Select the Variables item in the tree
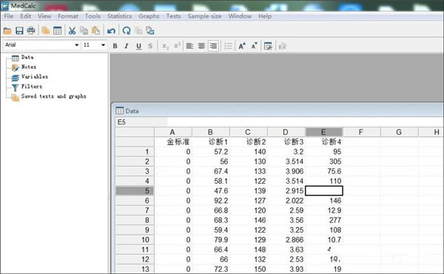The width and height of the screenshot is (444, 274). 35,77
